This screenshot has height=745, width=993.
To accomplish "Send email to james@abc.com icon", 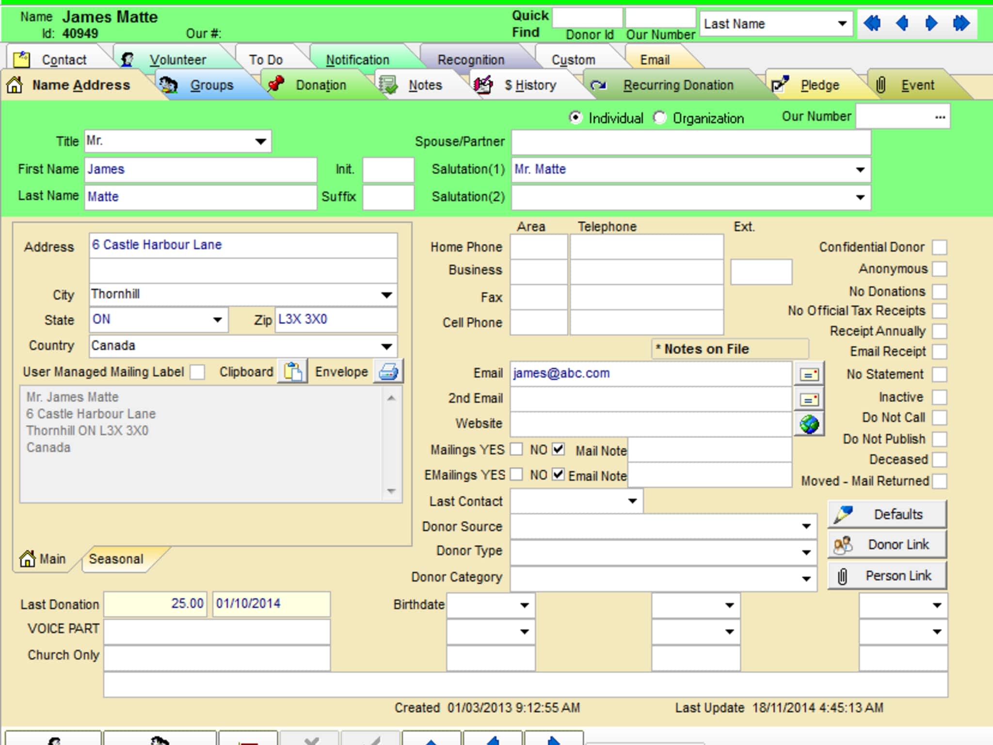I will click(x=809, y=374).
